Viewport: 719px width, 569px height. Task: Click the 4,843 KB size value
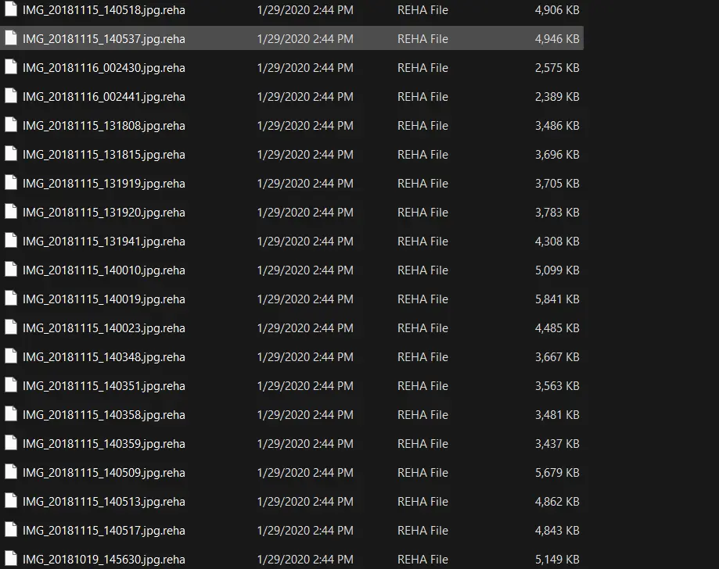point(557,531)
